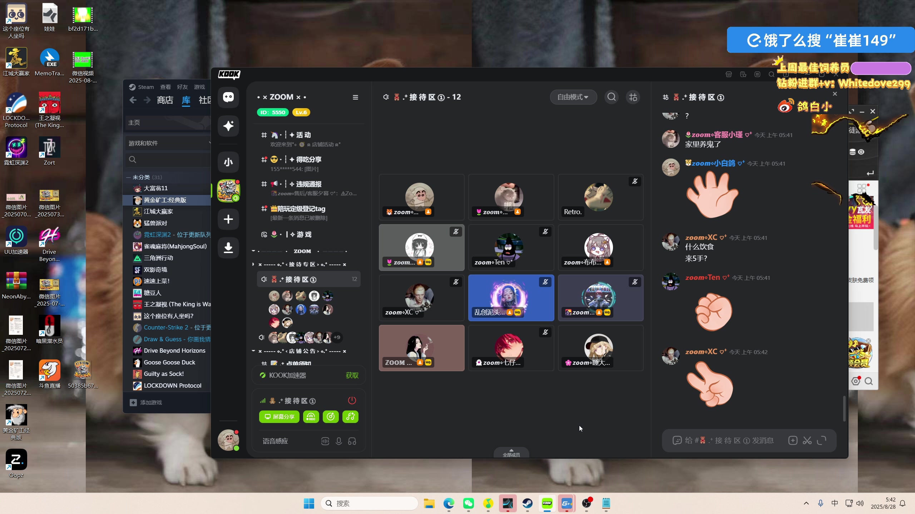
Task: Select the Retro. voice user tile
Action: pyautogui.click(x=600, y=197)
